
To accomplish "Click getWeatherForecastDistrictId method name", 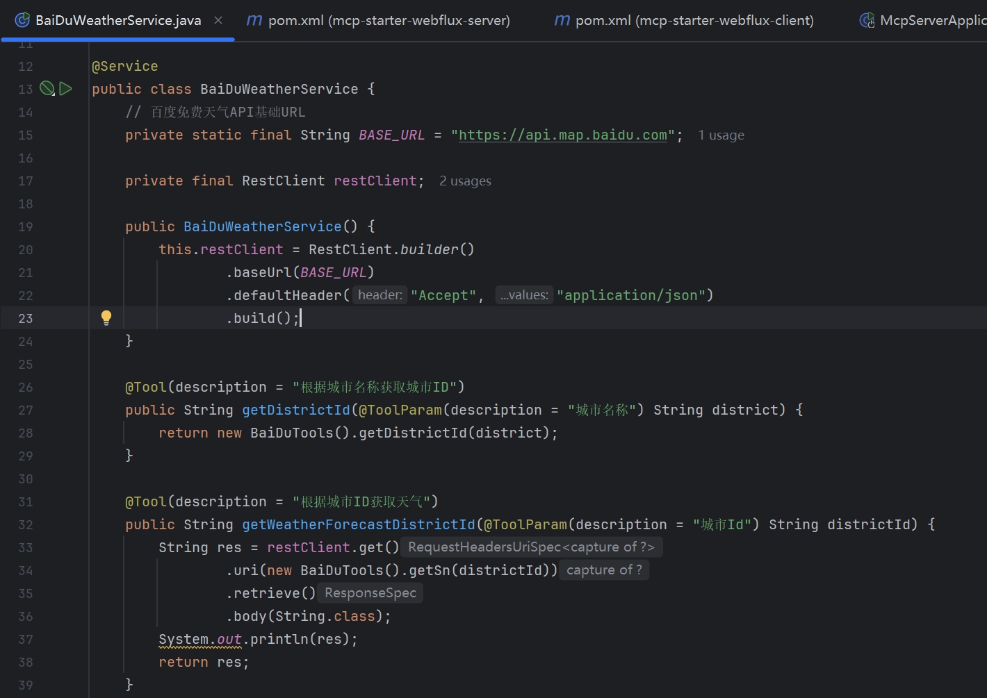I will point(359,524).
